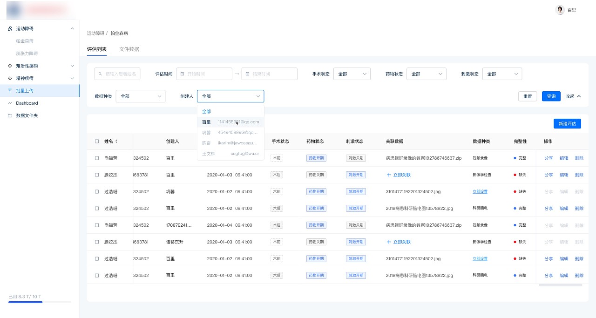Click the 运动障碍 sidebar icon

click(x=10, y=29)
